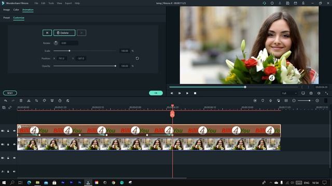The image size is (332, 186).
Task: Open the audio mixer icon
Action: click(279, 101)
